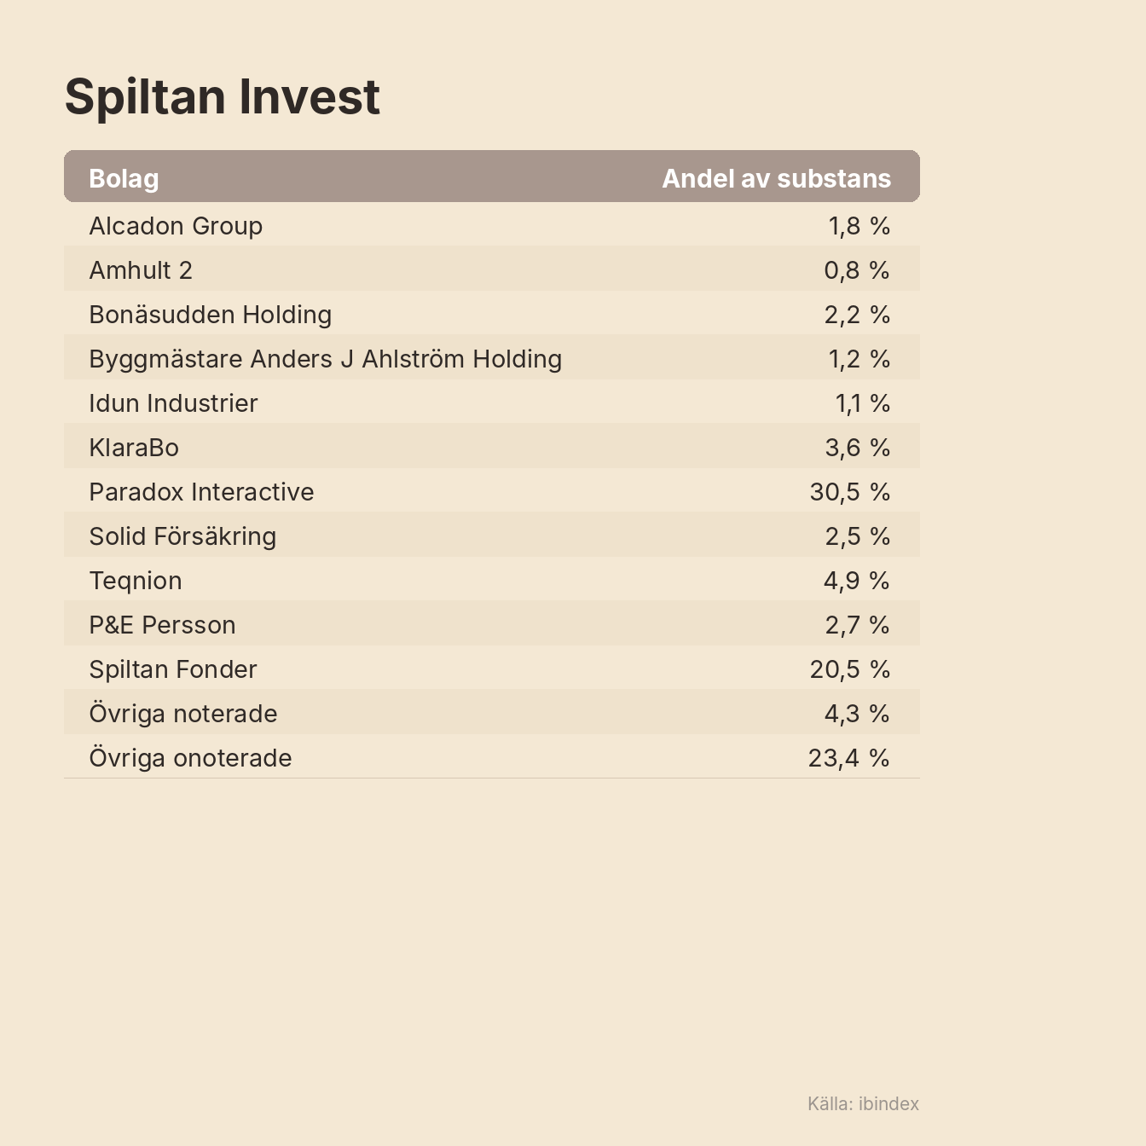1146x1146 pixels.
Task: Click the 23,4 % value for Övriga onoterade
Action: 849,758
